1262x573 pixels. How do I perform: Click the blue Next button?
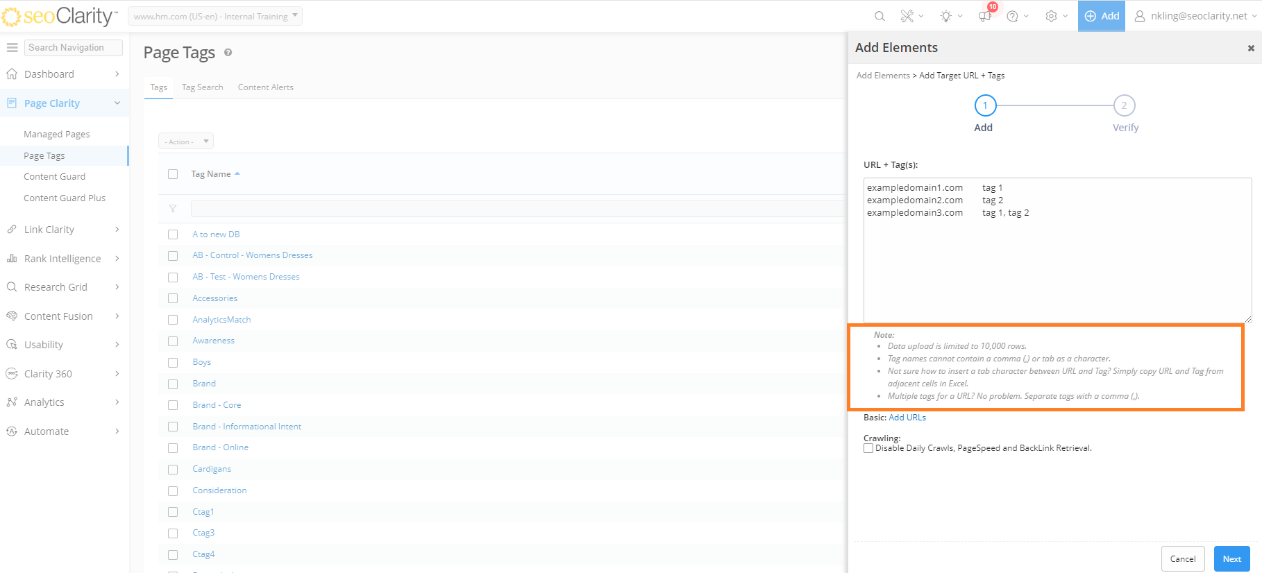(x=1231, y=558)
